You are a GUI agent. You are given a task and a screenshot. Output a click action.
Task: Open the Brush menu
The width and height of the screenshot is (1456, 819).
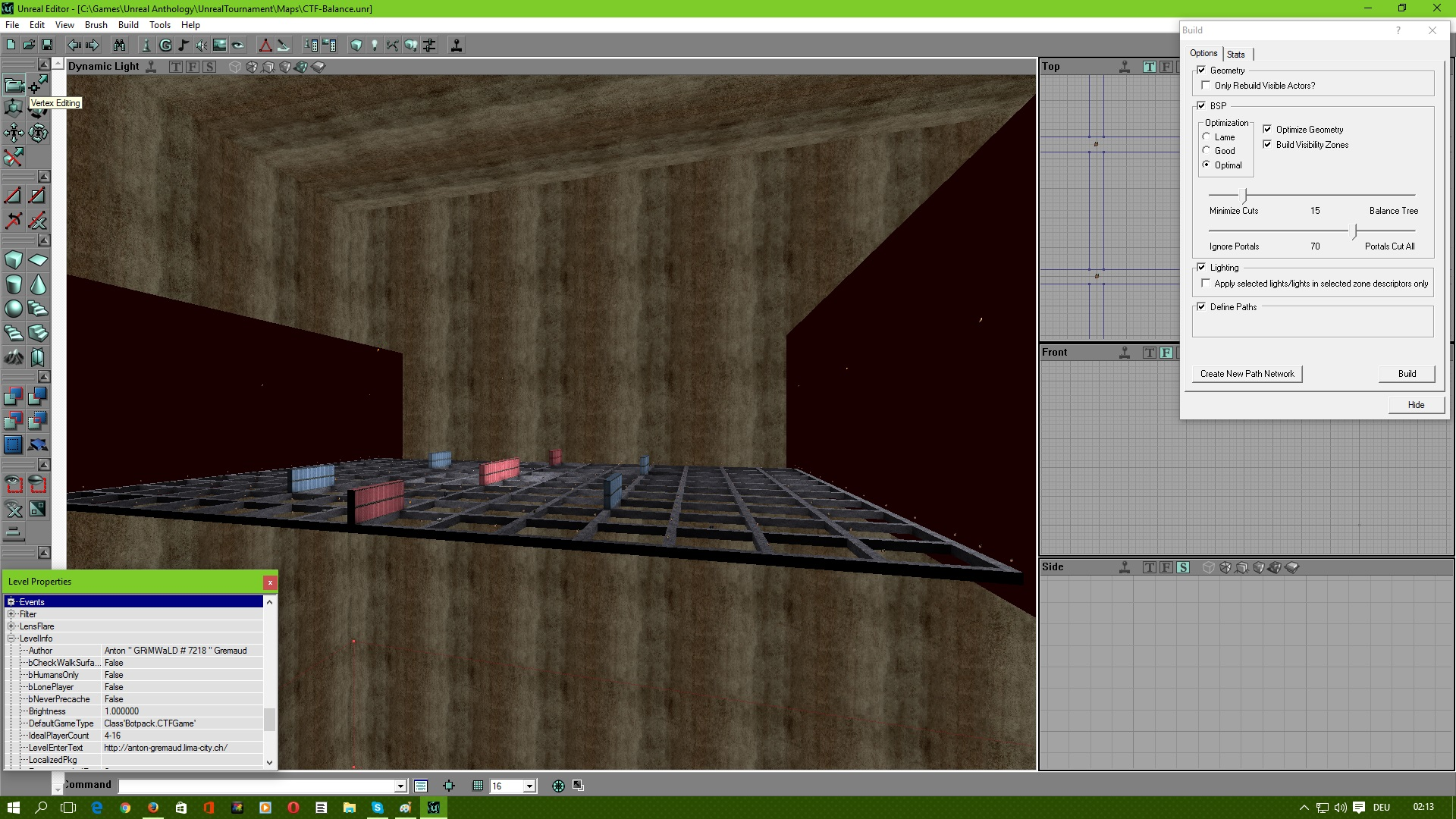click(96, 24)
